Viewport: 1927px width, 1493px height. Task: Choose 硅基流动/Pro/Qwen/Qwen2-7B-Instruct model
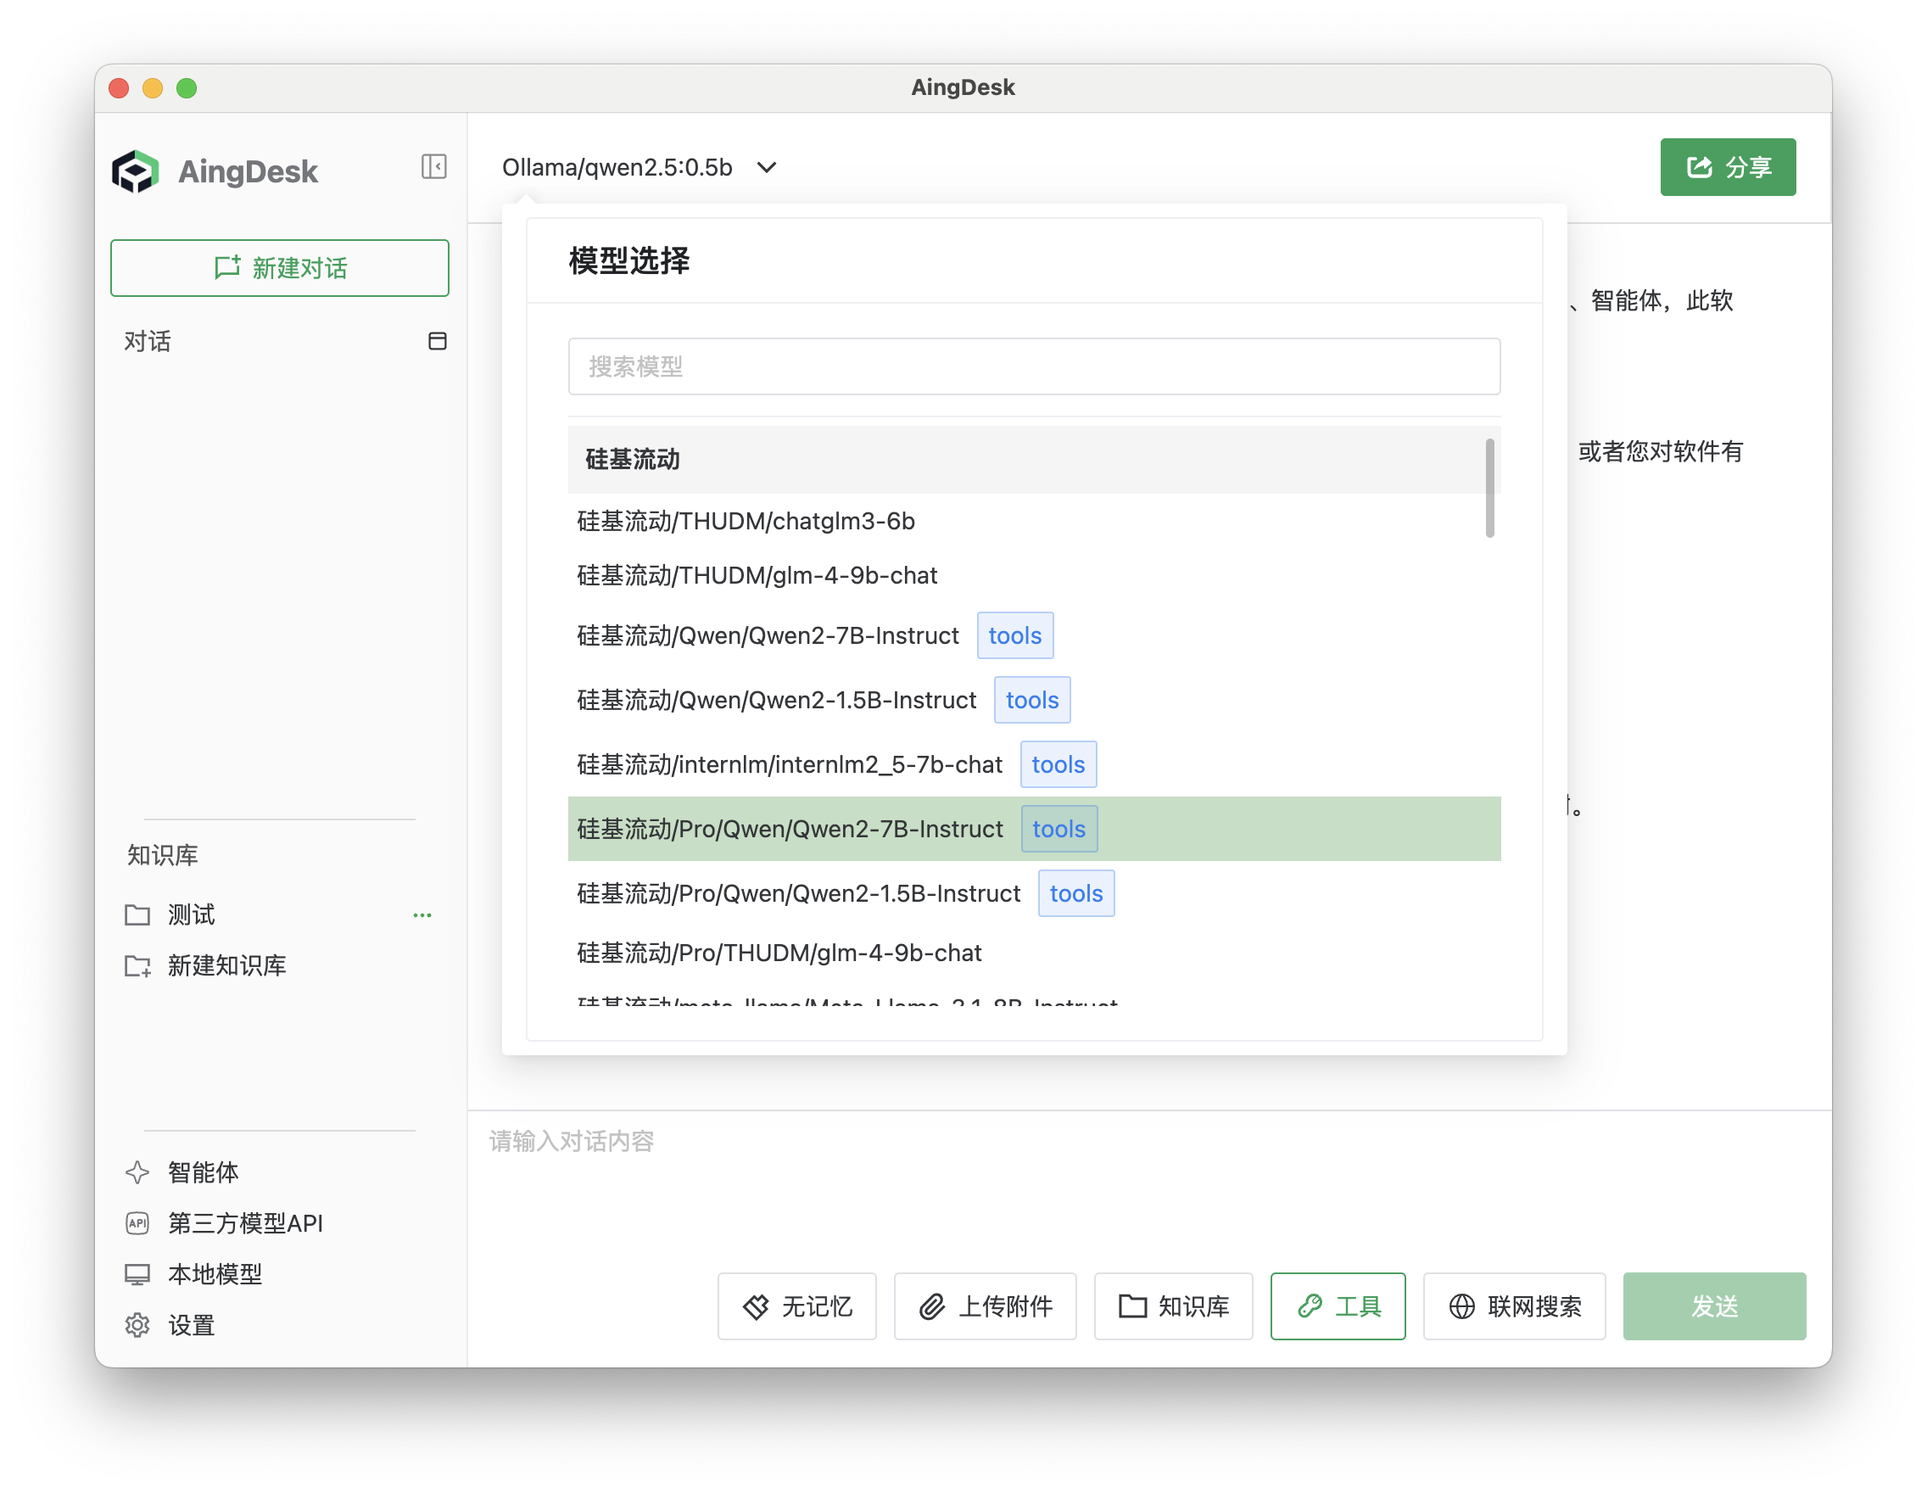[x=790, y=830]
